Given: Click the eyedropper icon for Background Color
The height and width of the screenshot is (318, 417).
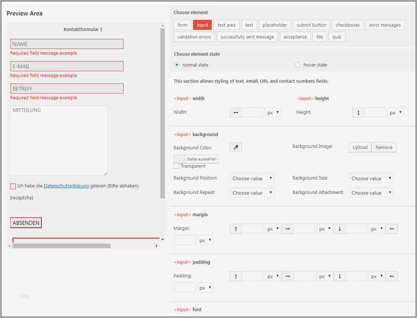Looking at the screenshot, I should tap(235, 146).
